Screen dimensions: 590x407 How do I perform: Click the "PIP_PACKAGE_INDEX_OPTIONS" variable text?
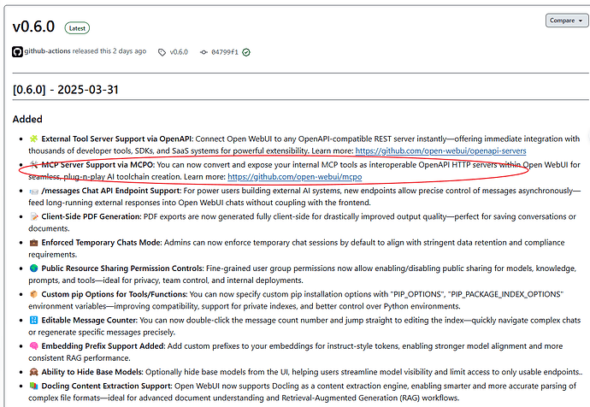pos(505,294)
